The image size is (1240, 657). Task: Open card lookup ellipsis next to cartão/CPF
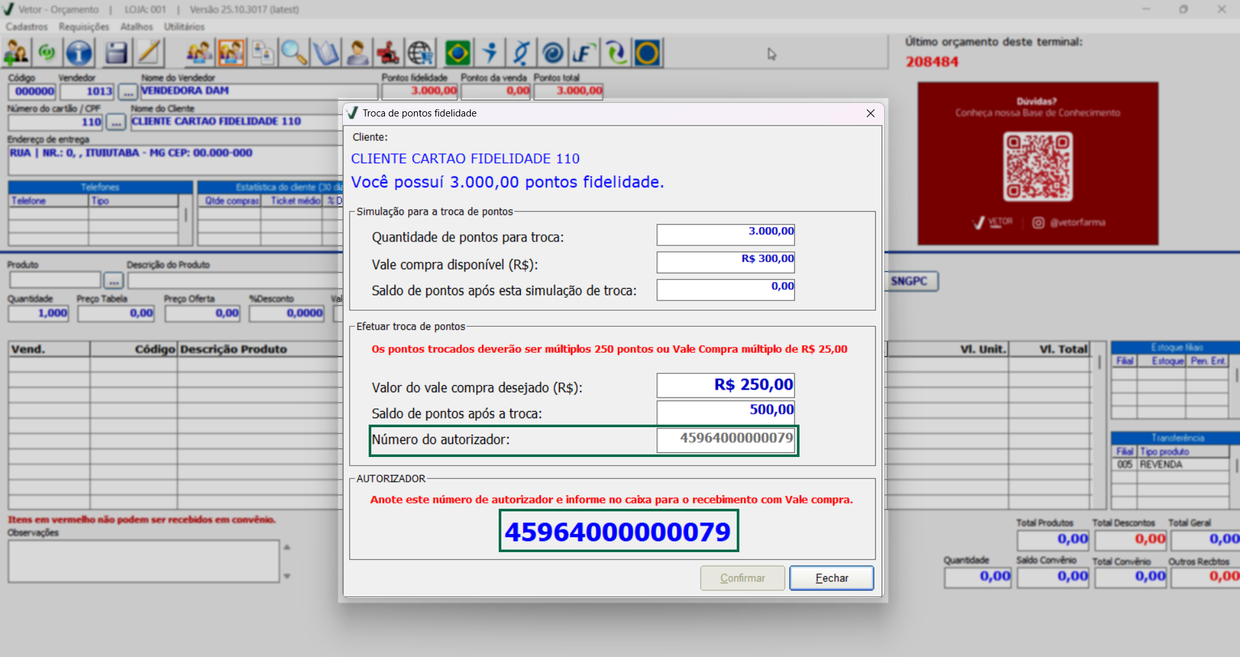pyautogui.click(x=116, y=122)
